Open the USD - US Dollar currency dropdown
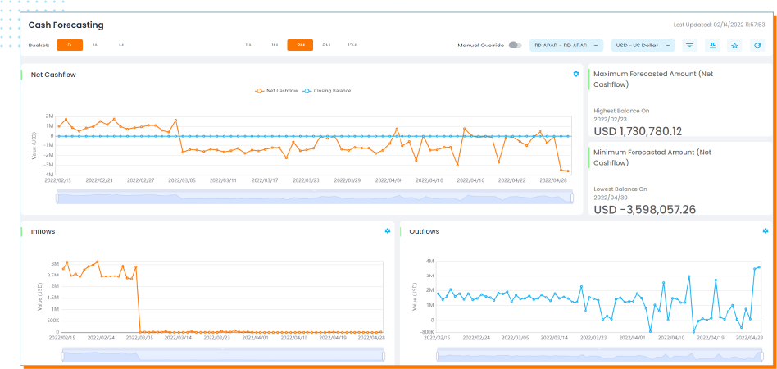 [643, 45]
